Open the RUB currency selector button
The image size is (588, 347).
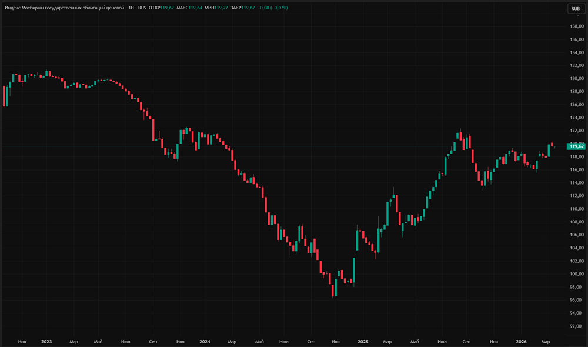click(575, 9)
